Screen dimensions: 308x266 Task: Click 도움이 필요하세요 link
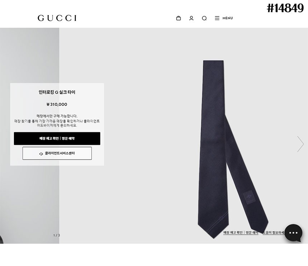coord(274,233)
